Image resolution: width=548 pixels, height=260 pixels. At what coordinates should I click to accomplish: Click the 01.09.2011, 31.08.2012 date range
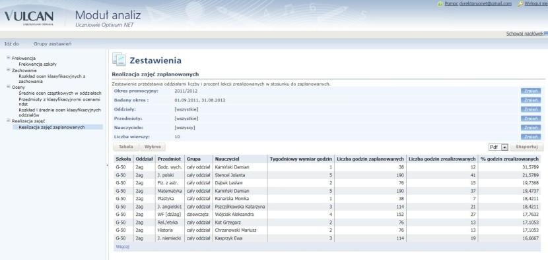(x=200, y=100)
